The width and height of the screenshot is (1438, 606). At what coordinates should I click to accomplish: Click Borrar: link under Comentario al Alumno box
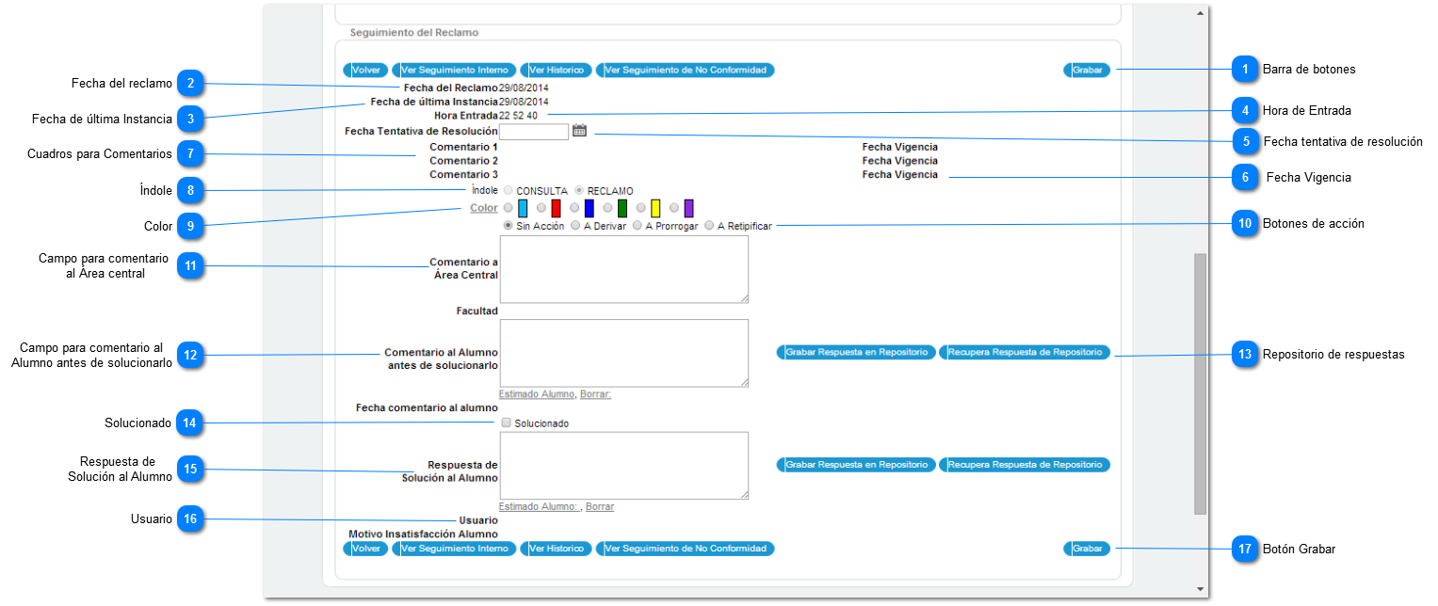(x=595, y=394)
